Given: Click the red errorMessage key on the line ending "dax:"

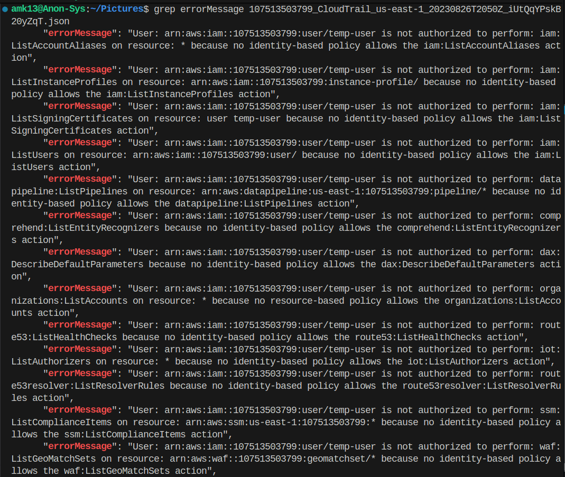Looking at the screenshot, I should click(x=80, y=252).
